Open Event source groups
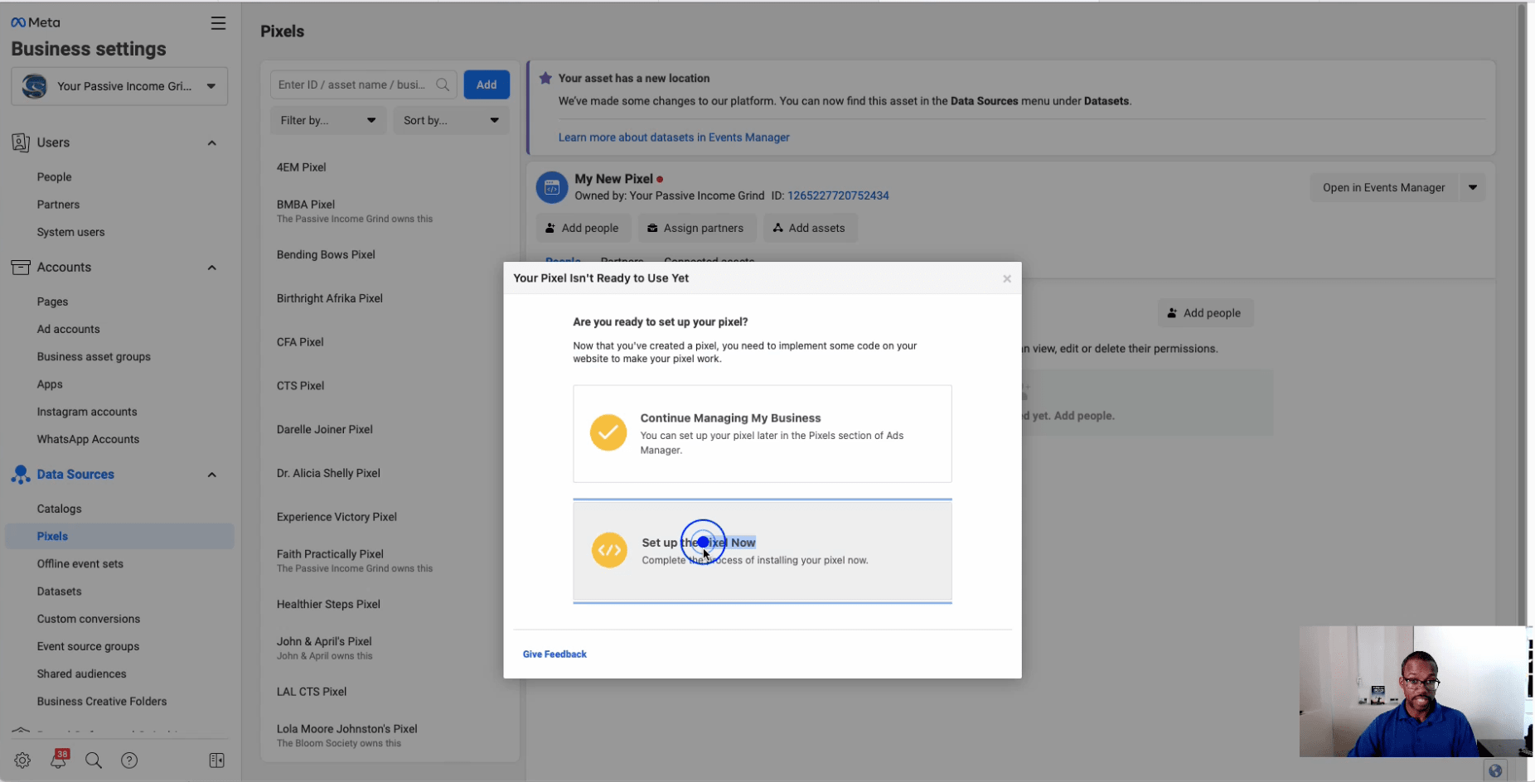 click(88, 646)
